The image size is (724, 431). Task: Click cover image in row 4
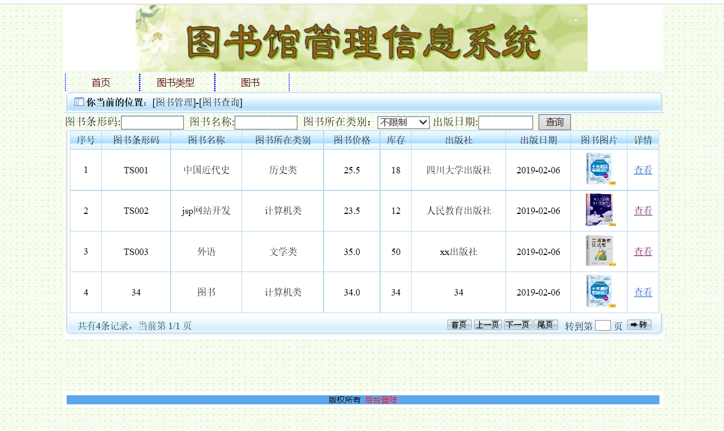[x=599, y=292]
